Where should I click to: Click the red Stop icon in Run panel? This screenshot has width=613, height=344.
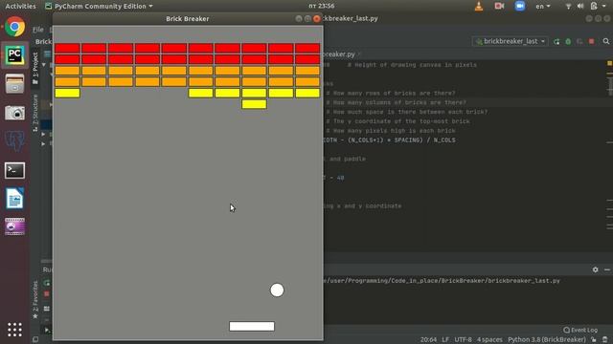tap(47, 293)
